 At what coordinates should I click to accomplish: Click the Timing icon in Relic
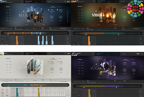pyautogui.click(x=68, y=42)
